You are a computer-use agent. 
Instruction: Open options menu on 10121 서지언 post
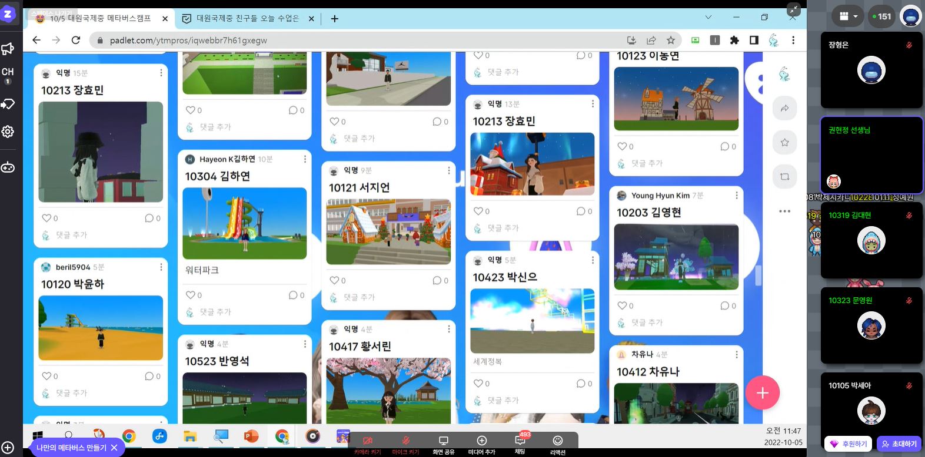448,170
